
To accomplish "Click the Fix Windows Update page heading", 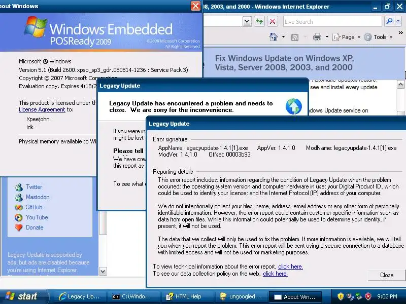I will 284,63.
